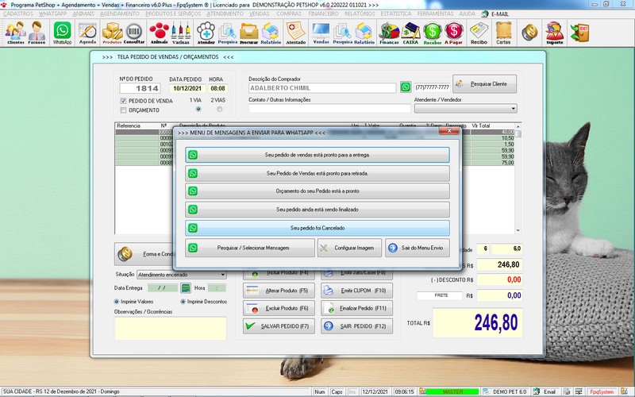635x397 pixels.
Task: Select the 1 VIA radio button
Action: 198,109
